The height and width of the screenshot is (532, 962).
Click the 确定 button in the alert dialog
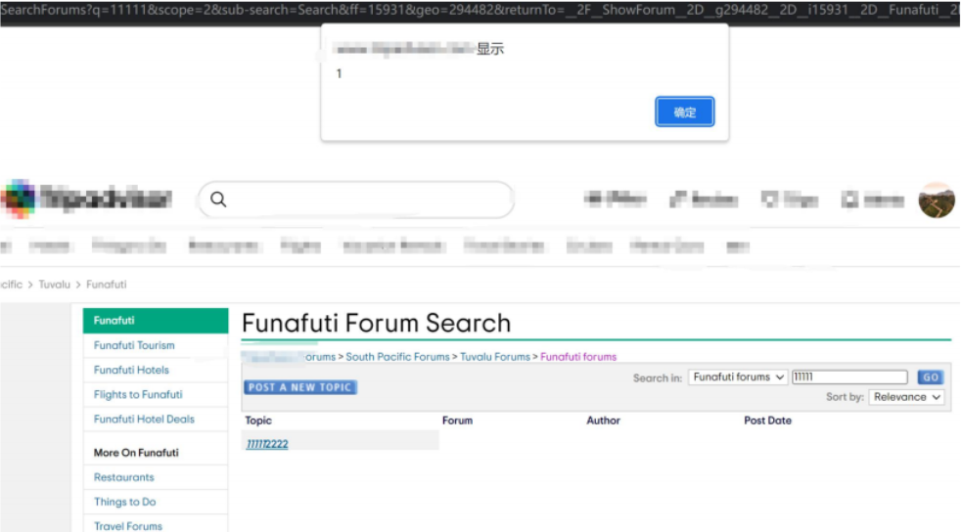[x=684, y=112]
